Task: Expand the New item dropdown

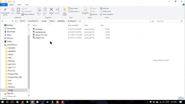Action: click(x=73, y=8)
